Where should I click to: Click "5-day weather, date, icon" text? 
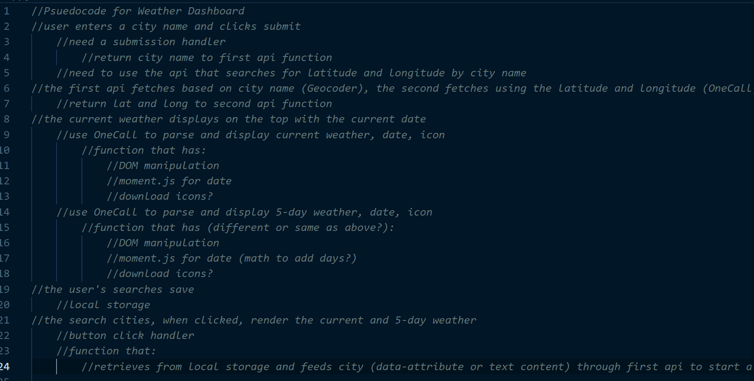click(354, 212)
